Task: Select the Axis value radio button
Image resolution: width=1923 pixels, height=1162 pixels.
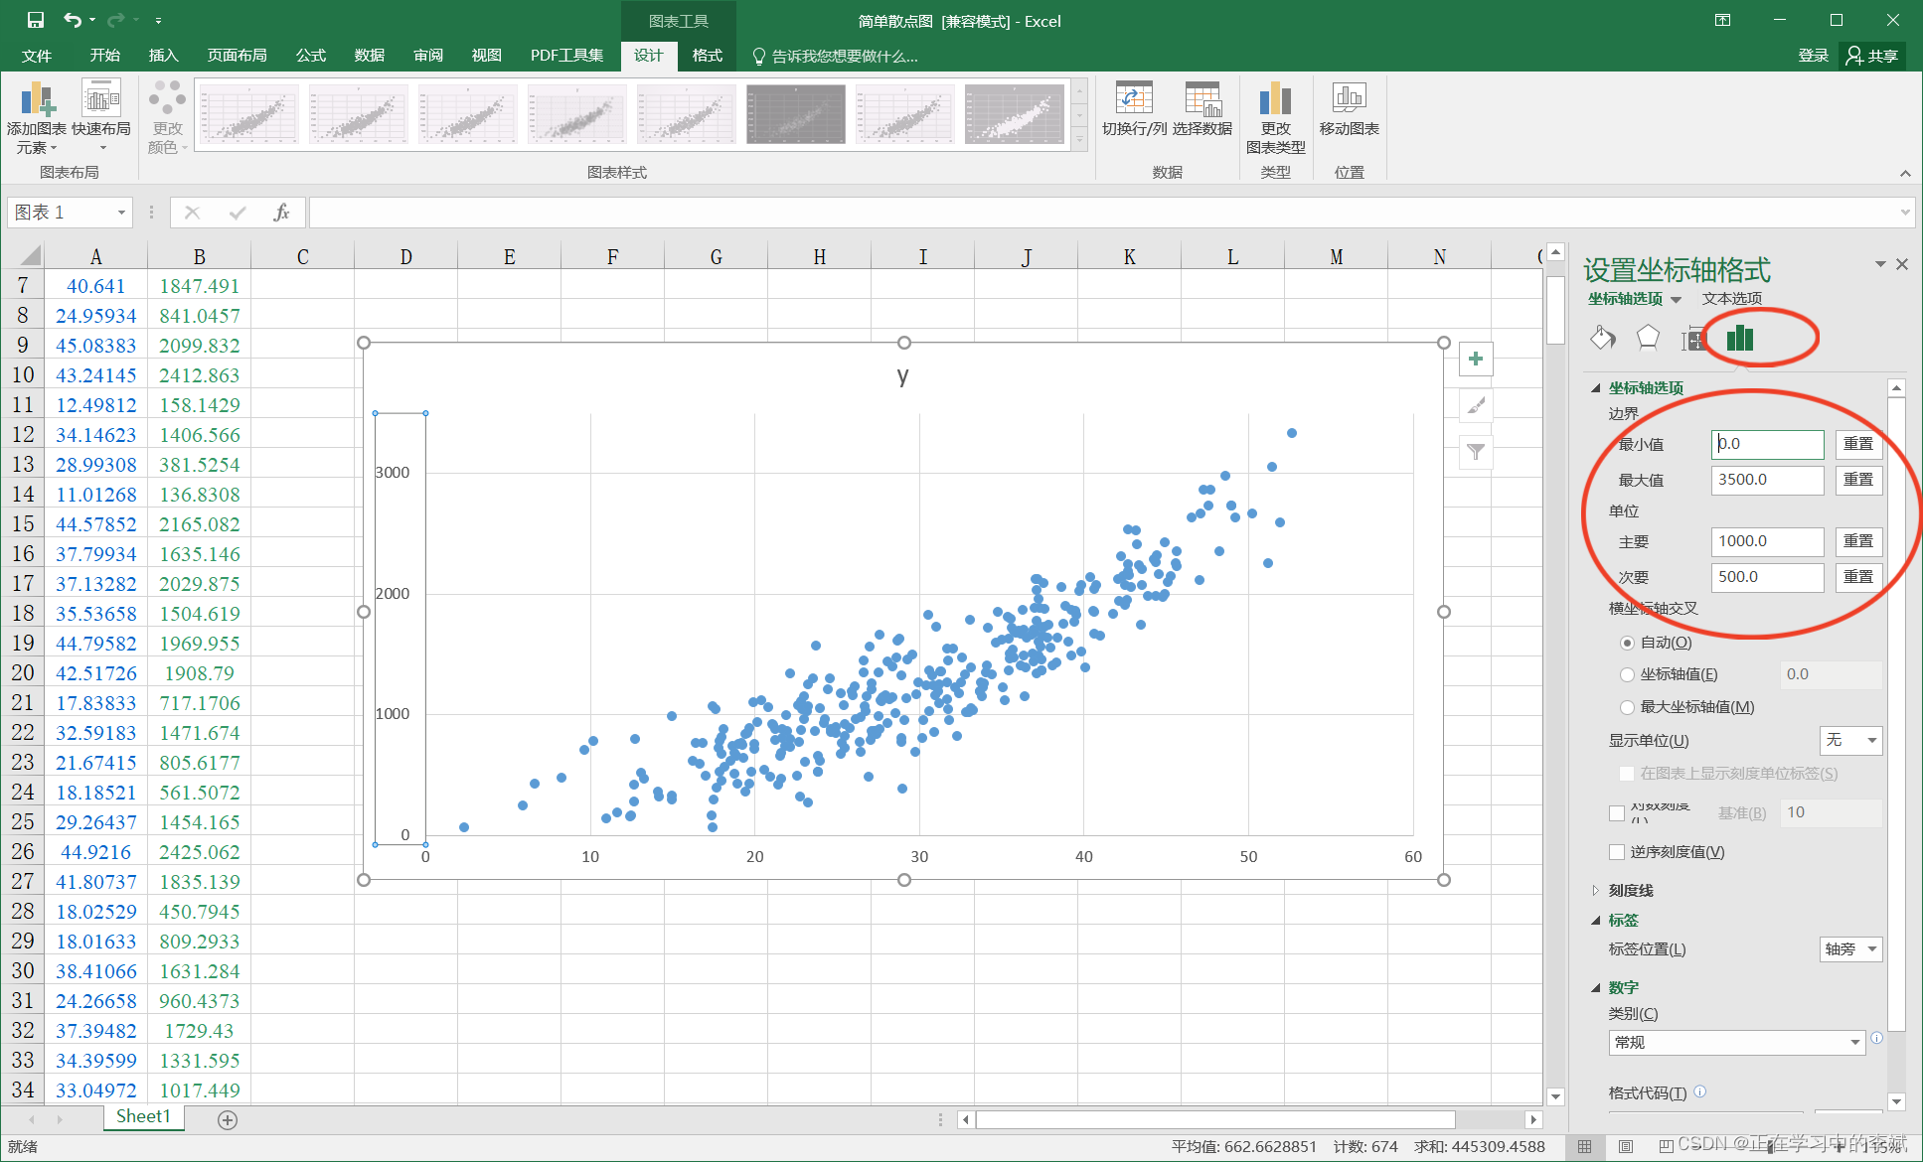Action: [1627, 674]
